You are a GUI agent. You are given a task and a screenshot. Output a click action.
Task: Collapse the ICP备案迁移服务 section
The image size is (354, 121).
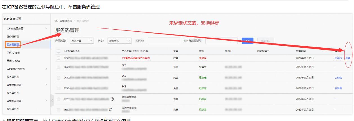(x=46, y=69)
